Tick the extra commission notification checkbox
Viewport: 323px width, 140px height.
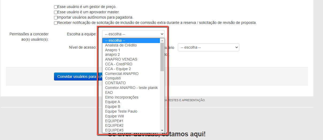pyautogui.click(x=56, y=23)
